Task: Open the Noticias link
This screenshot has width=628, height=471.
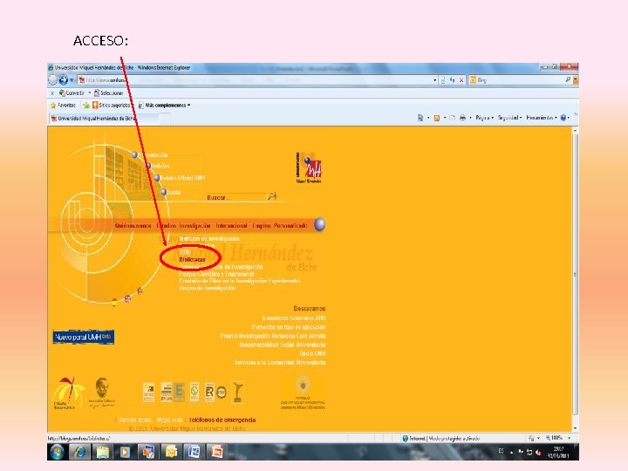Action: [x=160, y=166]
